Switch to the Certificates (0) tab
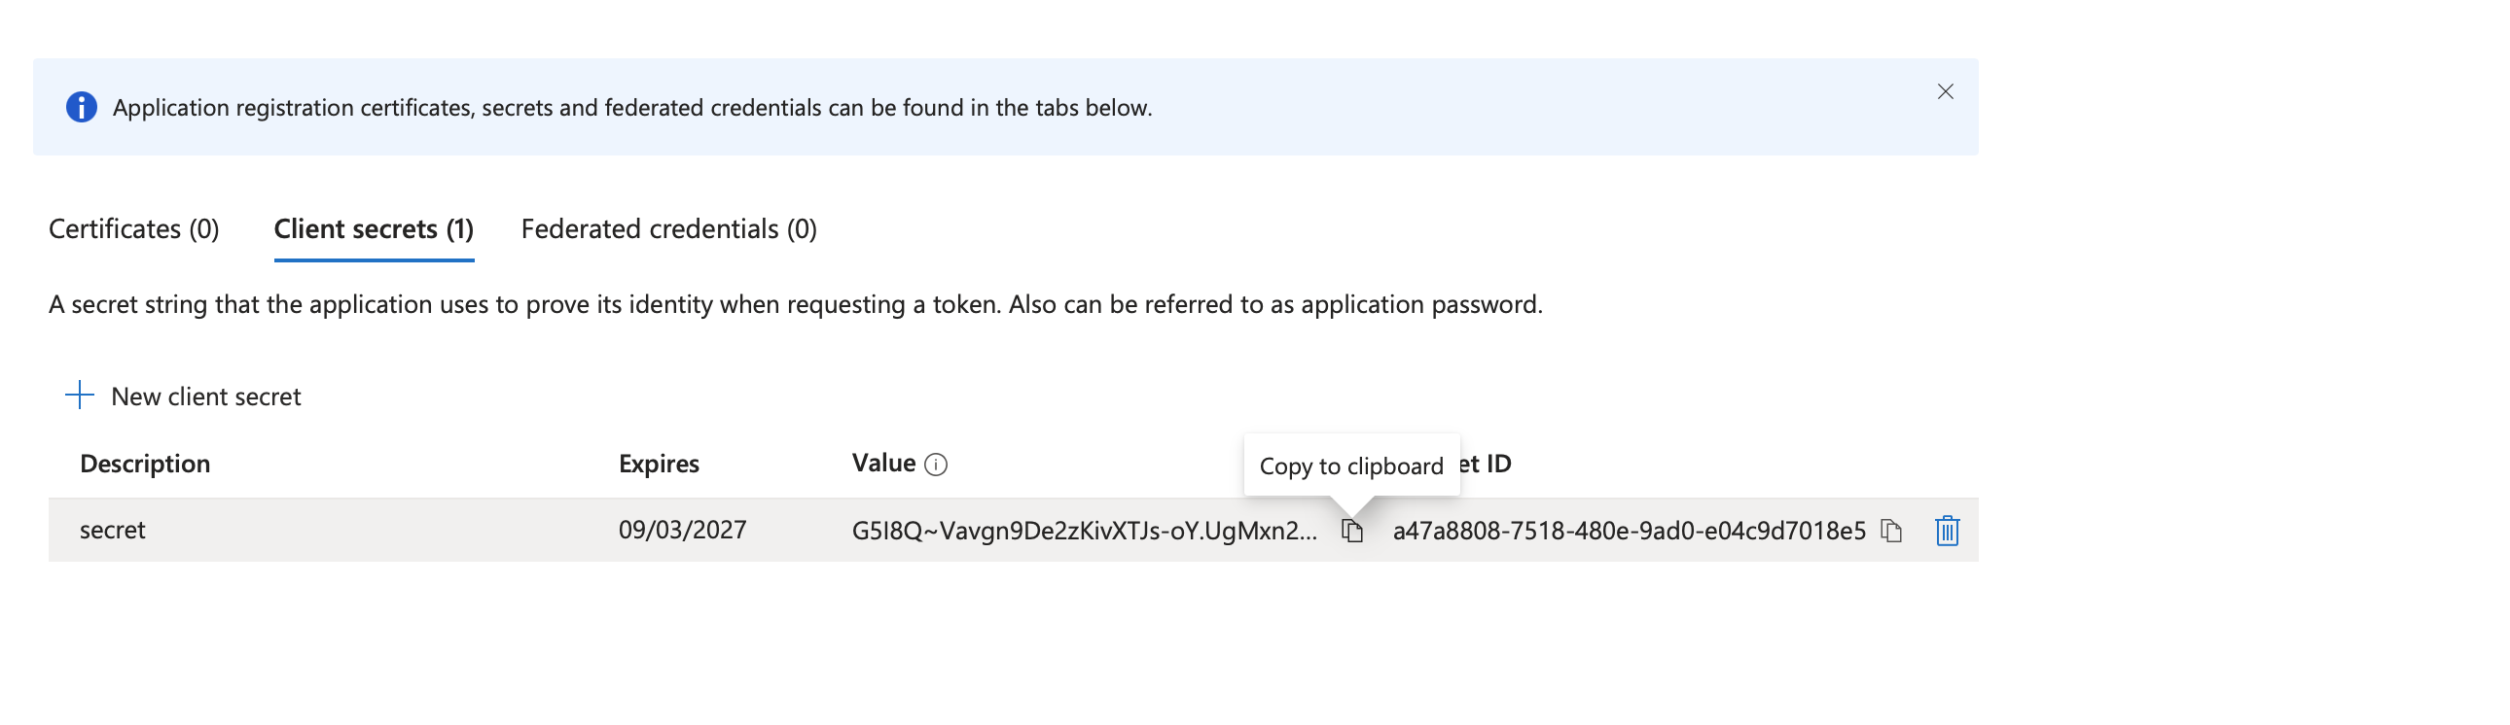Screen dimensions: 2510x725 coord(134,228)
